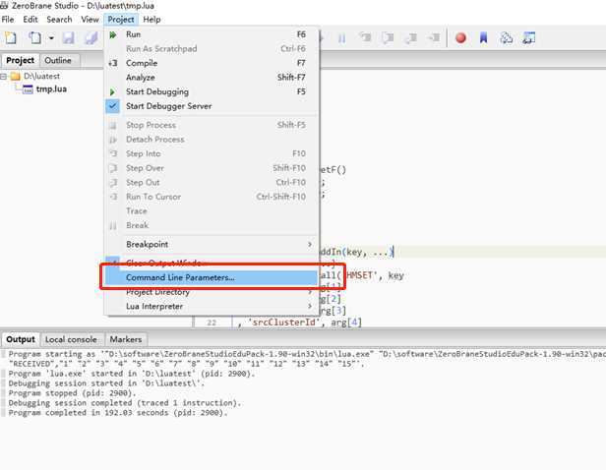
Task: Open the Edit menu
Action: [30, 20]
